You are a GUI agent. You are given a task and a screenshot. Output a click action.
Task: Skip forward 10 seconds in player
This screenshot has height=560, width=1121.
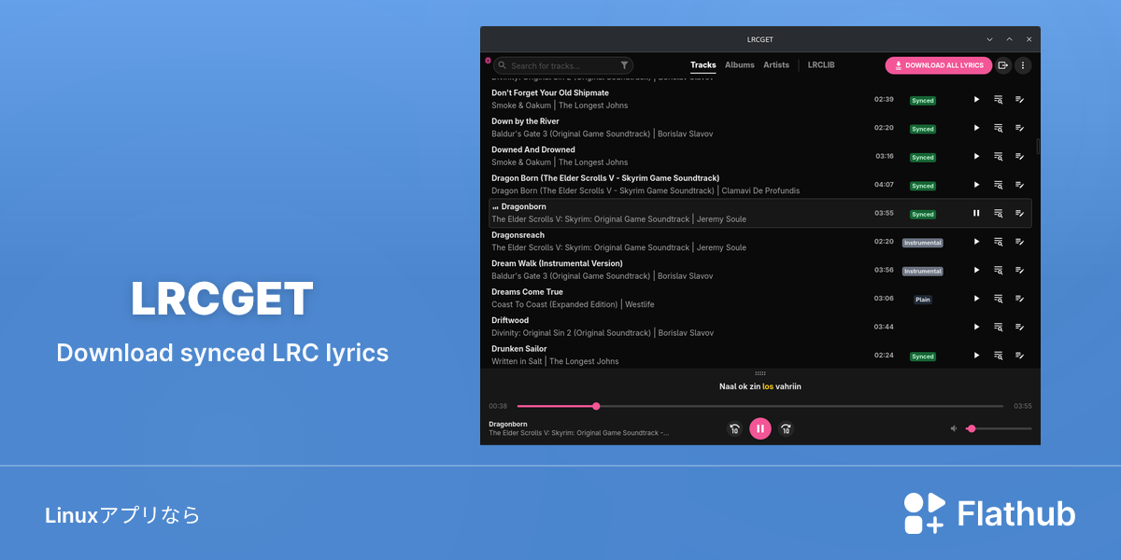[786, 429]
